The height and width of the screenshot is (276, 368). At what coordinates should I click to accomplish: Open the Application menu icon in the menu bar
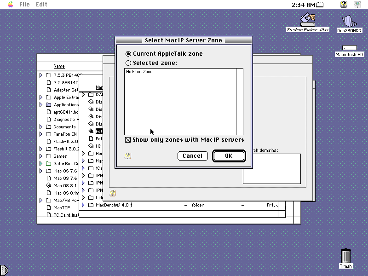pyautogui.click(x=357, y=5)
